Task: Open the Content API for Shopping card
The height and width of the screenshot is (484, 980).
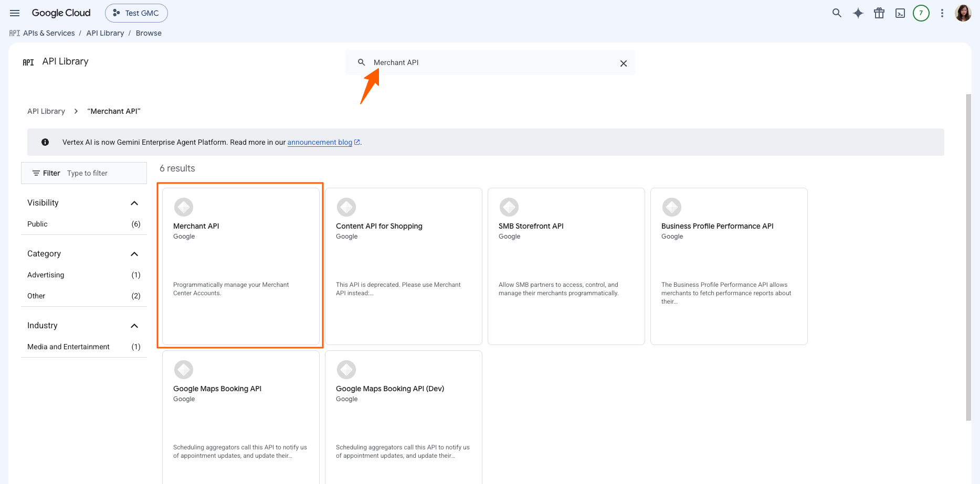Action: point(404,266)
